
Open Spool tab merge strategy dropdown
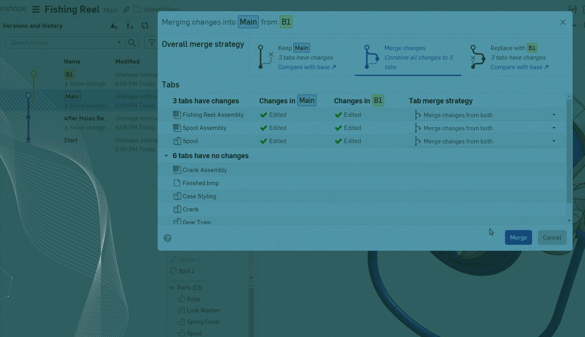484,141
